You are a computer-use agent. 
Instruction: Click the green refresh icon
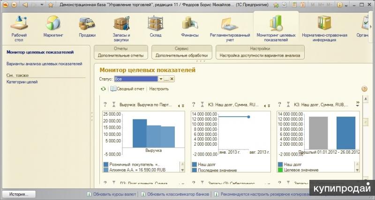click(103, 89)
